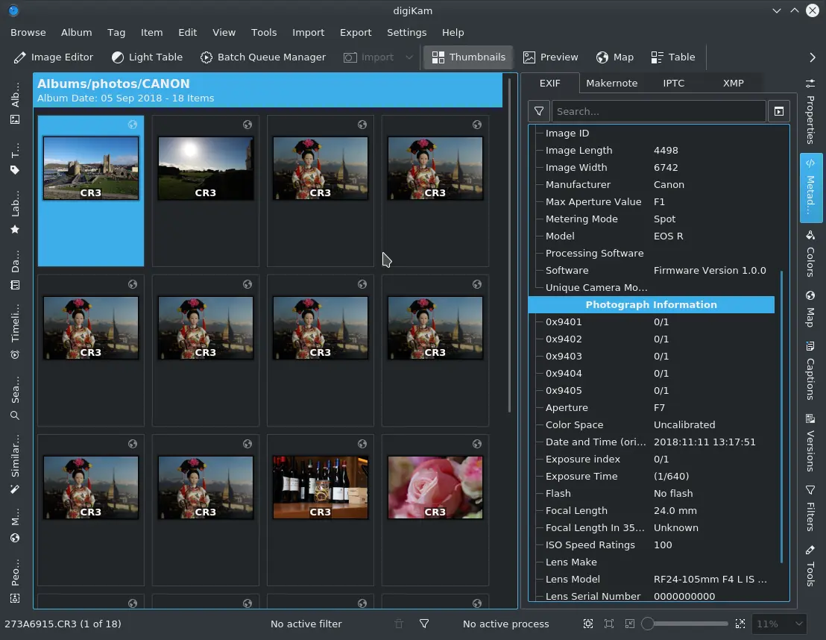Switch to Preview mode
Image resolution: width=826 pixels, height=640 pixels.
[x=550, y=57]
